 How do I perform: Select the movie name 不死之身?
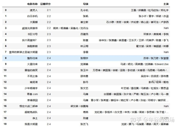tap(32, 76)
